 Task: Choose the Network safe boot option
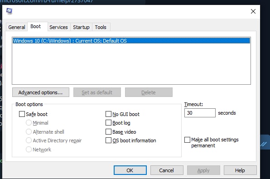click(29, 149)
